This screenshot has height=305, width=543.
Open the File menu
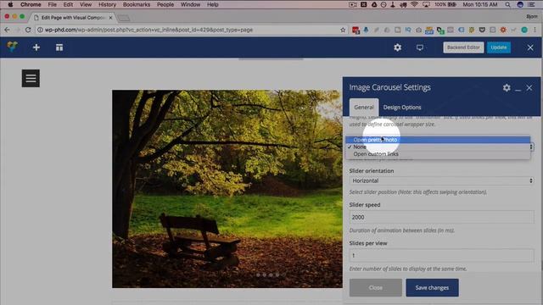click(52, 4)
